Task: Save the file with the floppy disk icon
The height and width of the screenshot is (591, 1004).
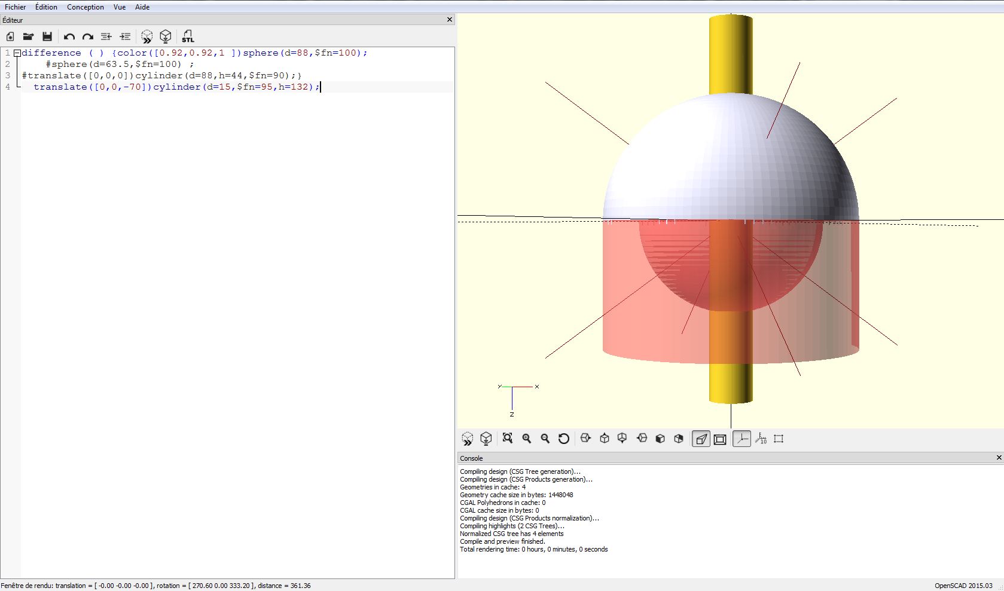Action: point(47,36)
